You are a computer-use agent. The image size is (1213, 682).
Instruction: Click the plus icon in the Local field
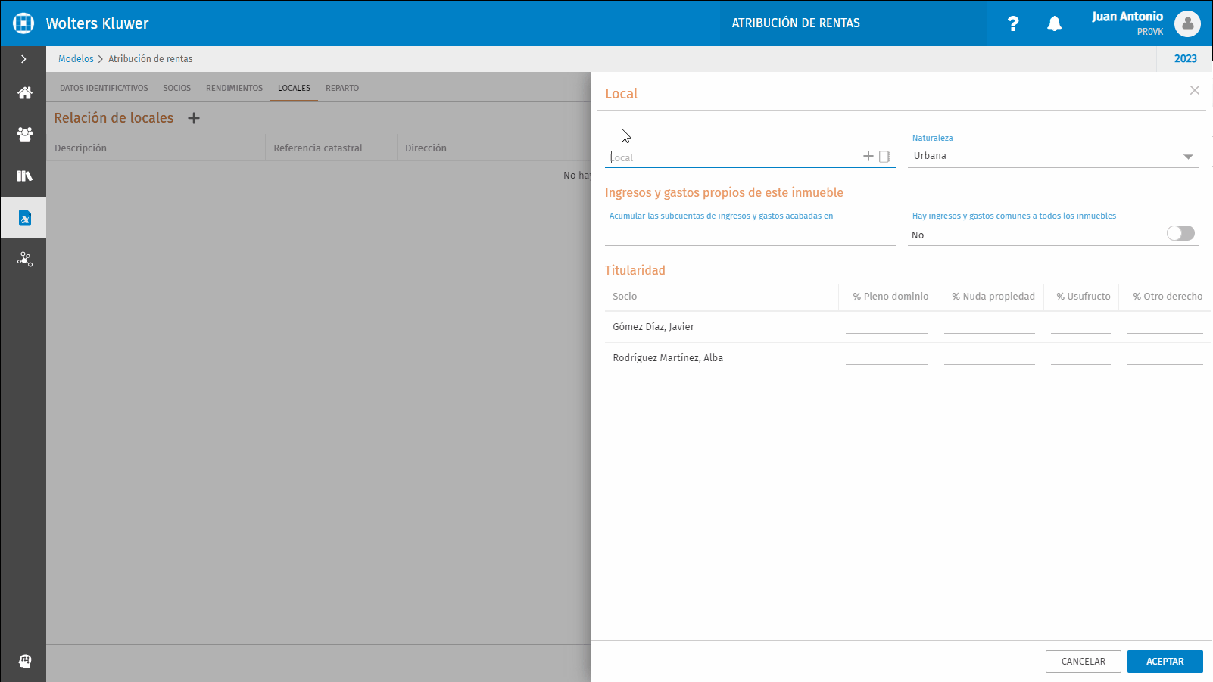(868, 156)
